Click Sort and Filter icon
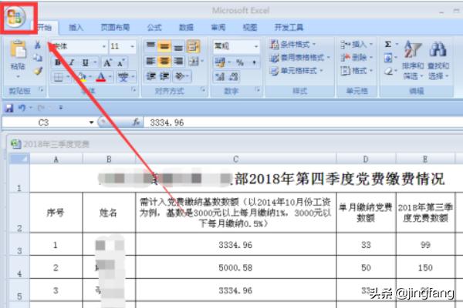 [x=414, y=52]
